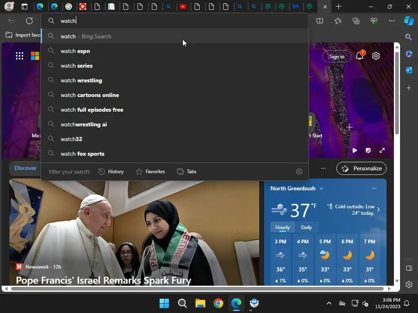Open the feed more options ellipsis
Viewport: 418px width, 313px height.
point(323,168)
